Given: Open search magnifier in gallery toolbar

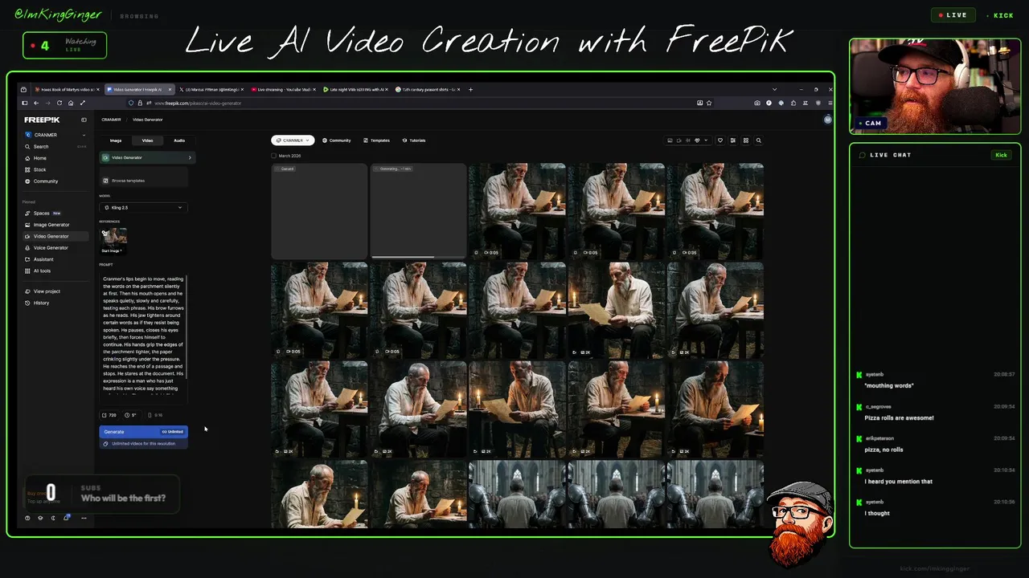Looking at the screenshot, I should (758, 140).
